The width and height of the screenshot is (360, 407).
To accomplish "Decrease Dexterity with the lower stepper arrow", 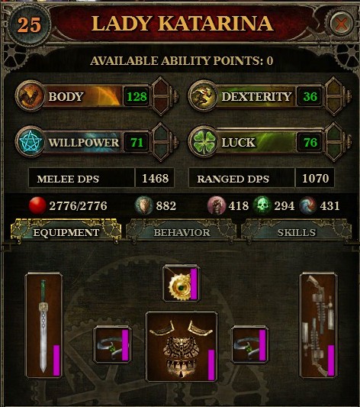I will coord(334,105).
